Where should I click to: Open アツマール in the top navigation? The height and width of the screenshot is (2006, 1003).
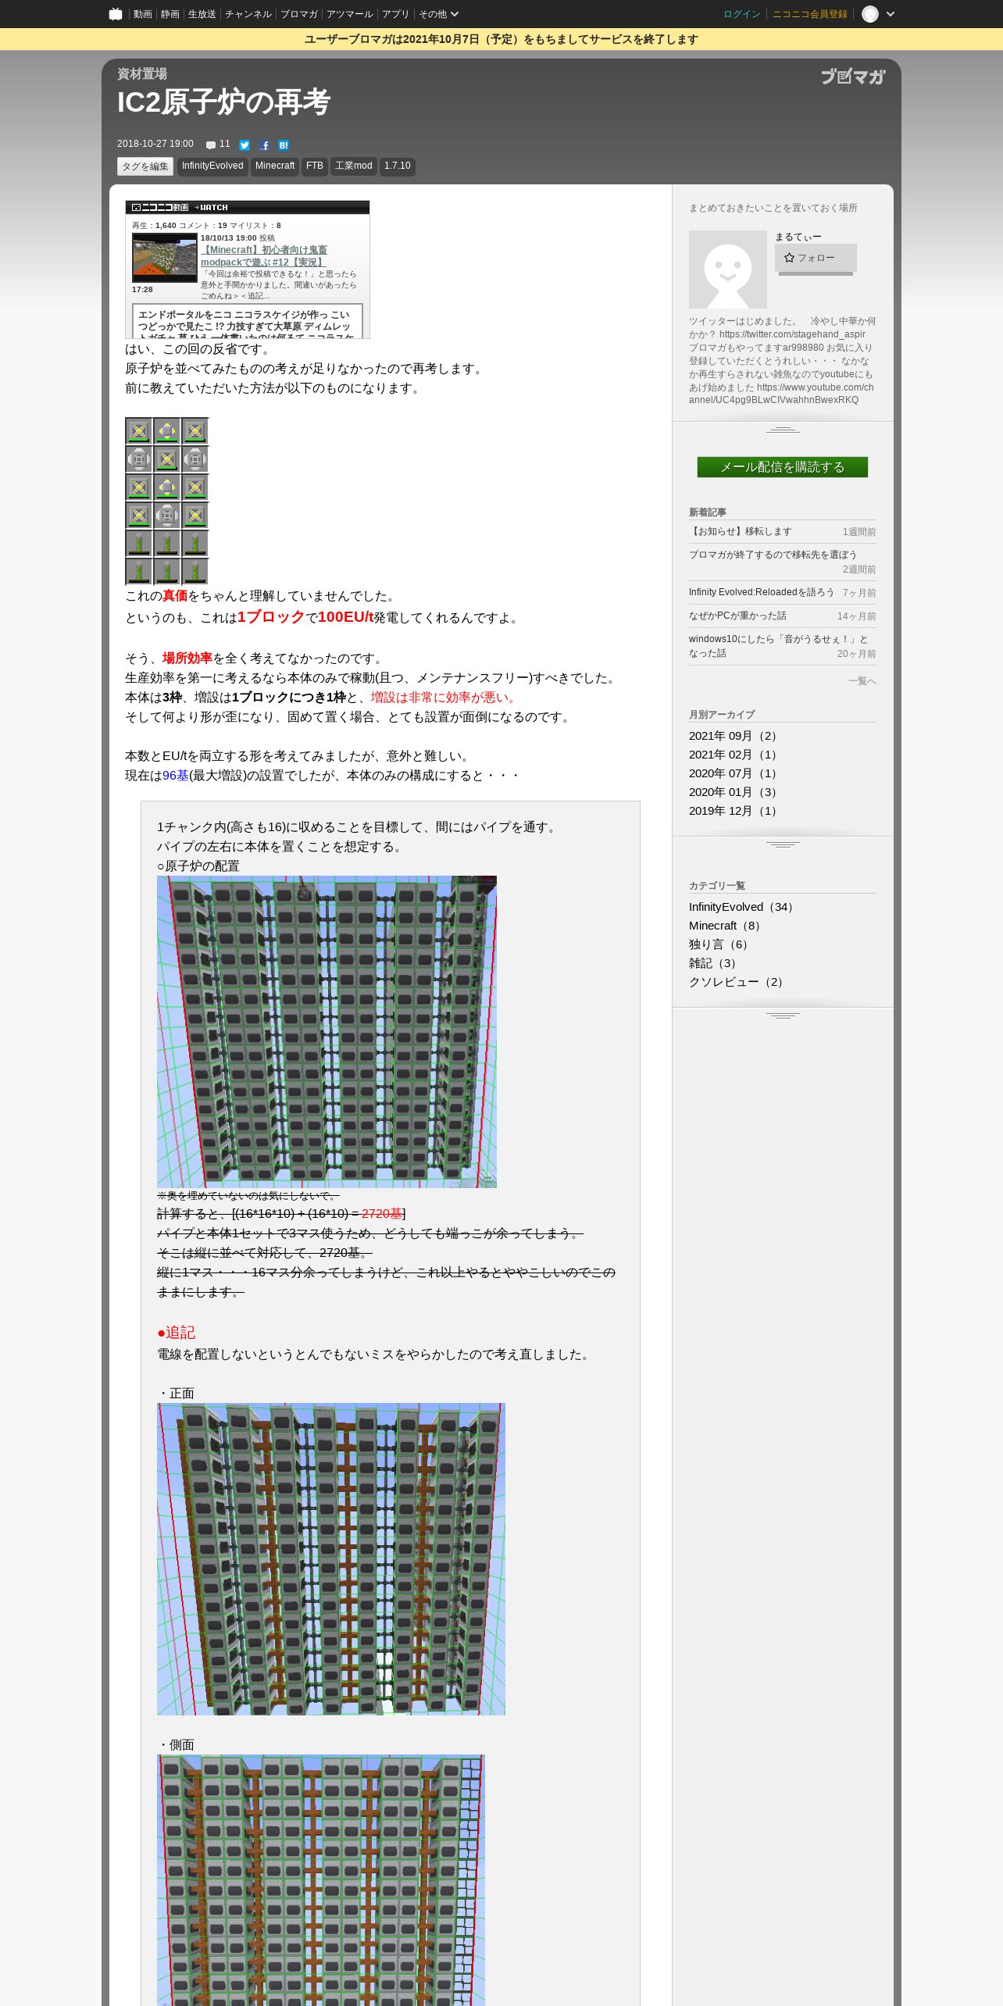pyautogui.click(x=350, y=14)
